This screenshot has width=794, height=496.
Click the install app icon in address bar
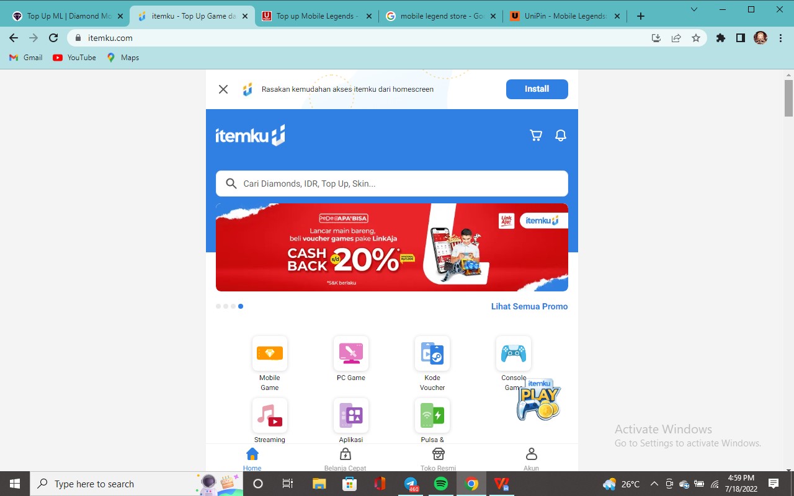656,38
